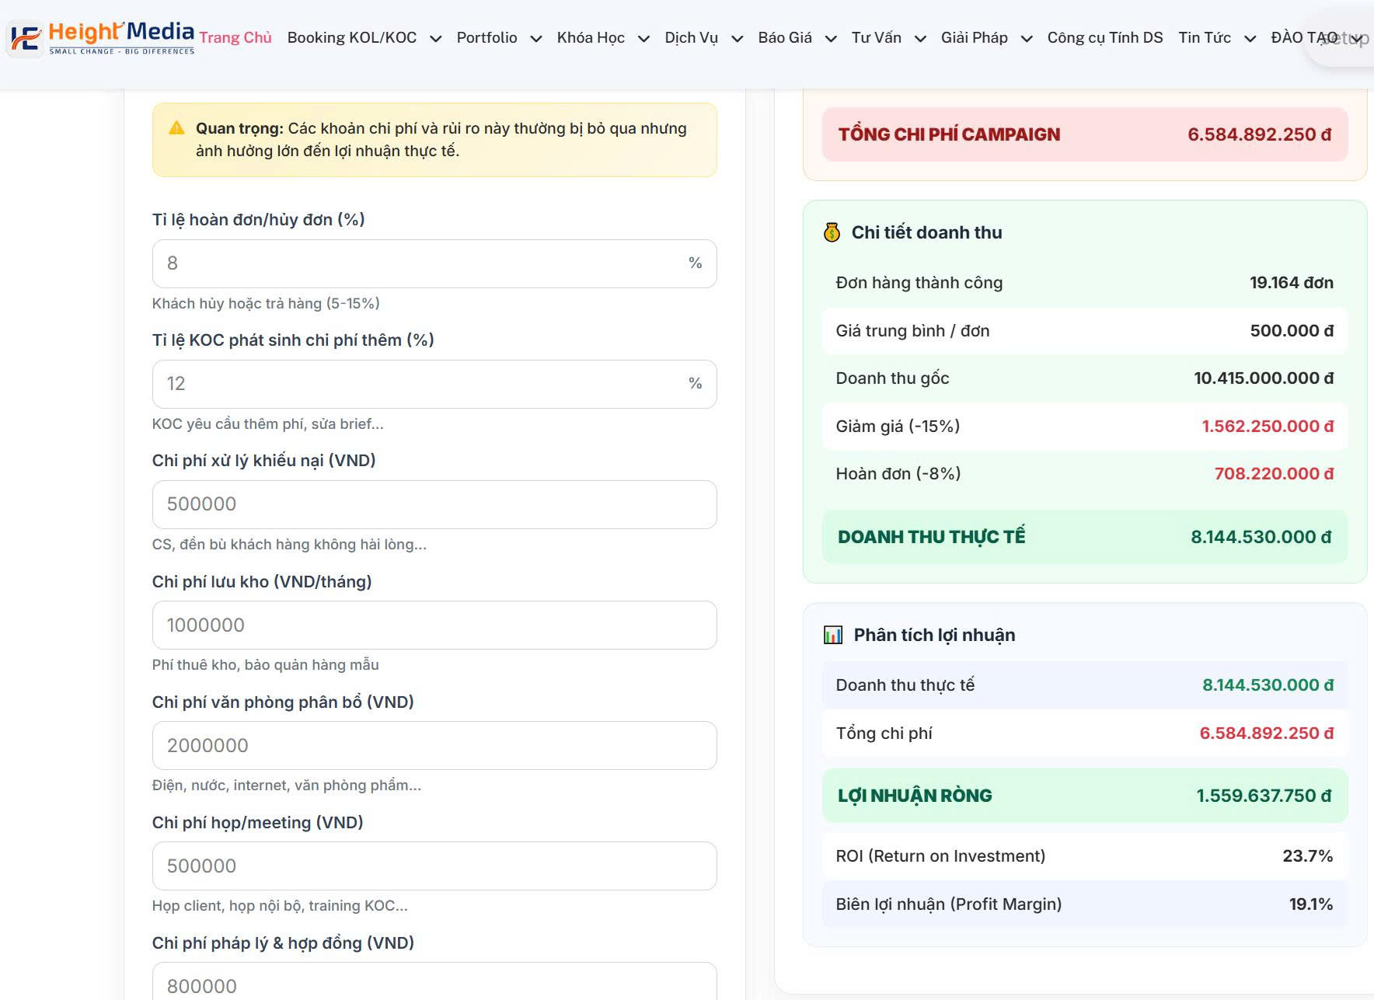Expand the Tư Vấn menu
Image resolution: width=1374 pixels, height=1000 pixels.
(x=919, y=39)
